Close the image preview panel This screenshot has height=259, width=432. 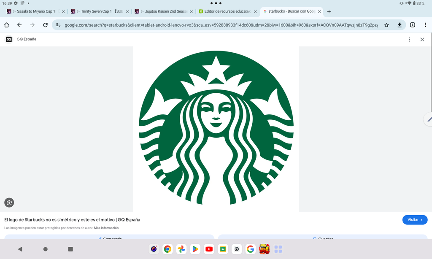tap(422, 39)
